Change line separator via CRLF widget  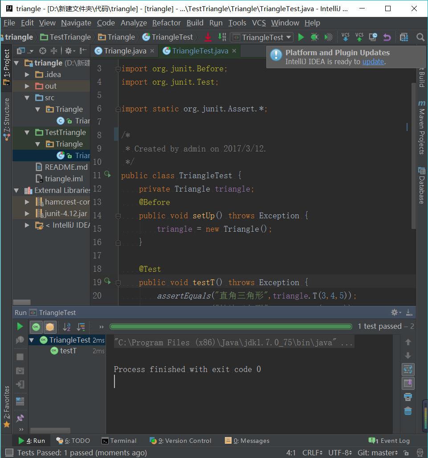click(312, 453)
